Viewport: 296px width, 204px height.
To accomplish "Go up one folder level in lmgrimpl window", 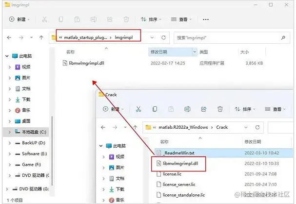I will pyautogui.click(x=41, y=37).
